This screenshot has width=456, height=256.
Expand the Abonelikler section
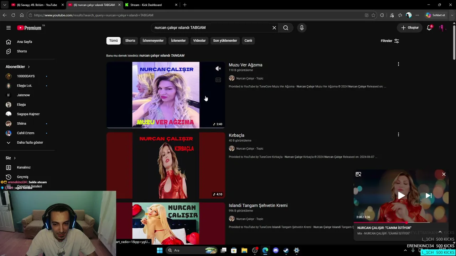click(x=18, y=67)
